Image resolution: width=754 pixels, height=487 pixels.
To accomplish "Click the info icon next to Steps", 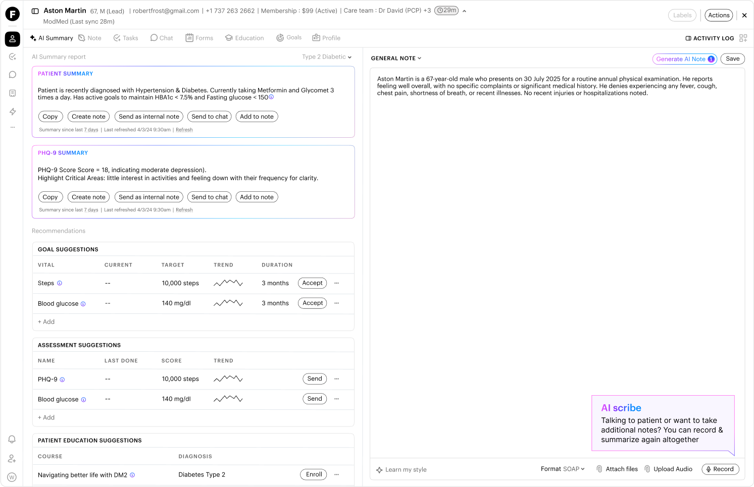I will [x=60, y=283].
